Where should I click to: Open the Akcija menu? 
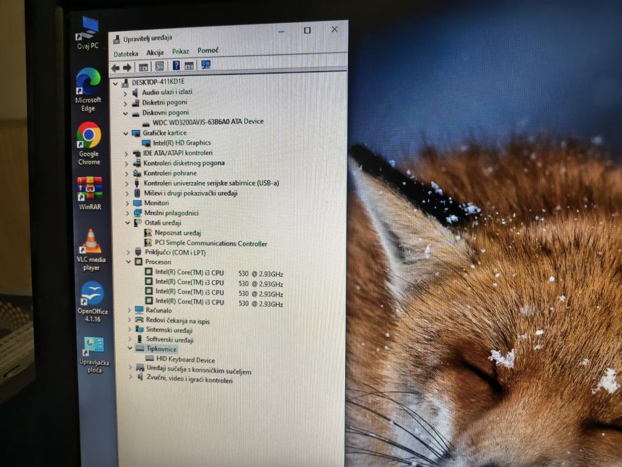pos(155,52)
